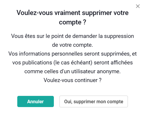The width and height of the screenshot is (144, 115).
Task: Click the line mentioning 'le cas échéant'
Action: [x=73, y=63]
